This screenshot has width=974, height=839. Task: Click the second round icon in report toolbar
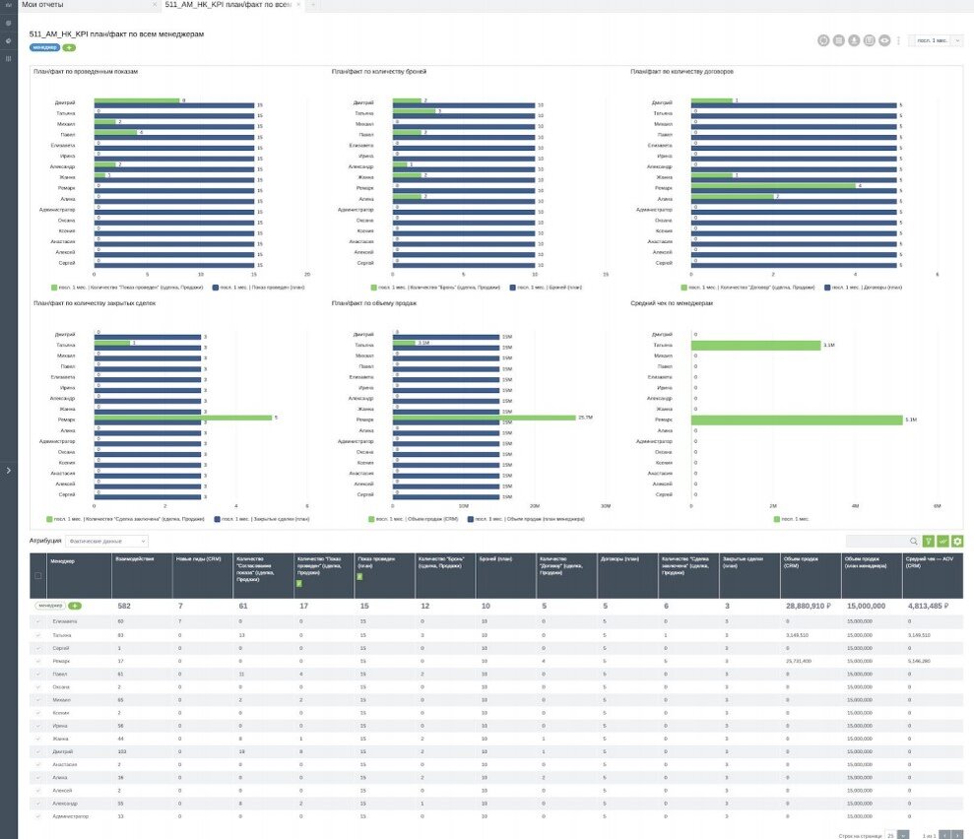pos(838,40)
